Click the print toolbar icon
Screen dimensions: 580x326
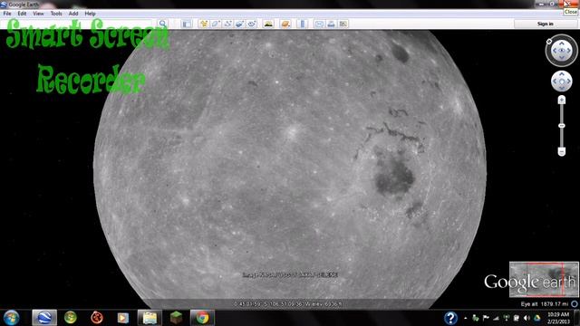click(331, 24)
